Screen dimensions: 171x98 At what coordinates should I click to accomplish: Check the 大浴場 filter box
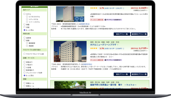(x=24, y=67)
